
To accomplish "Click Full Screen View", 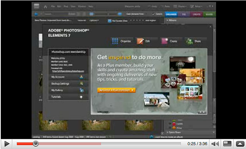I will pos(118,21).
